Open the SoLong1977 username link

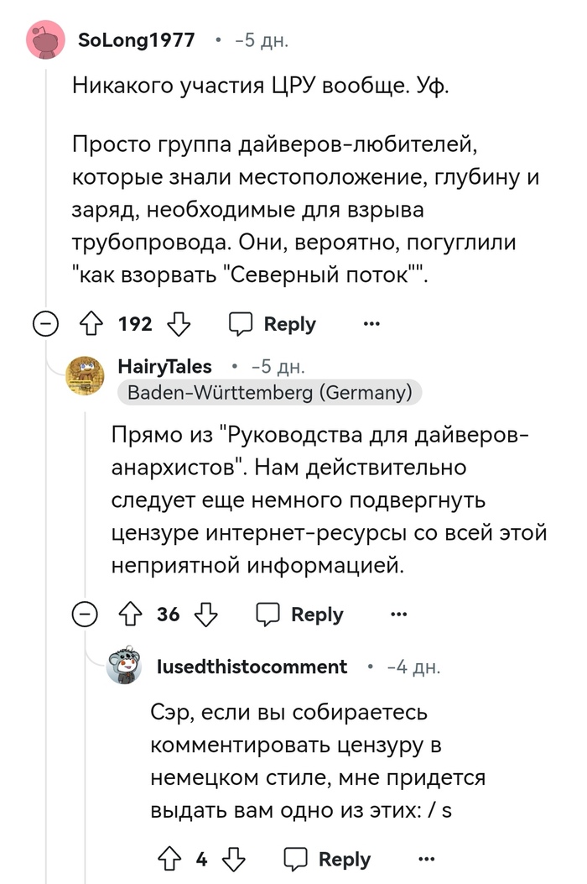tap(136, 39)
